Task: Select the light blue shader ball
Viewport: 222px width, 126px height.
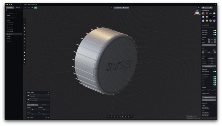Action: [203, 21]
